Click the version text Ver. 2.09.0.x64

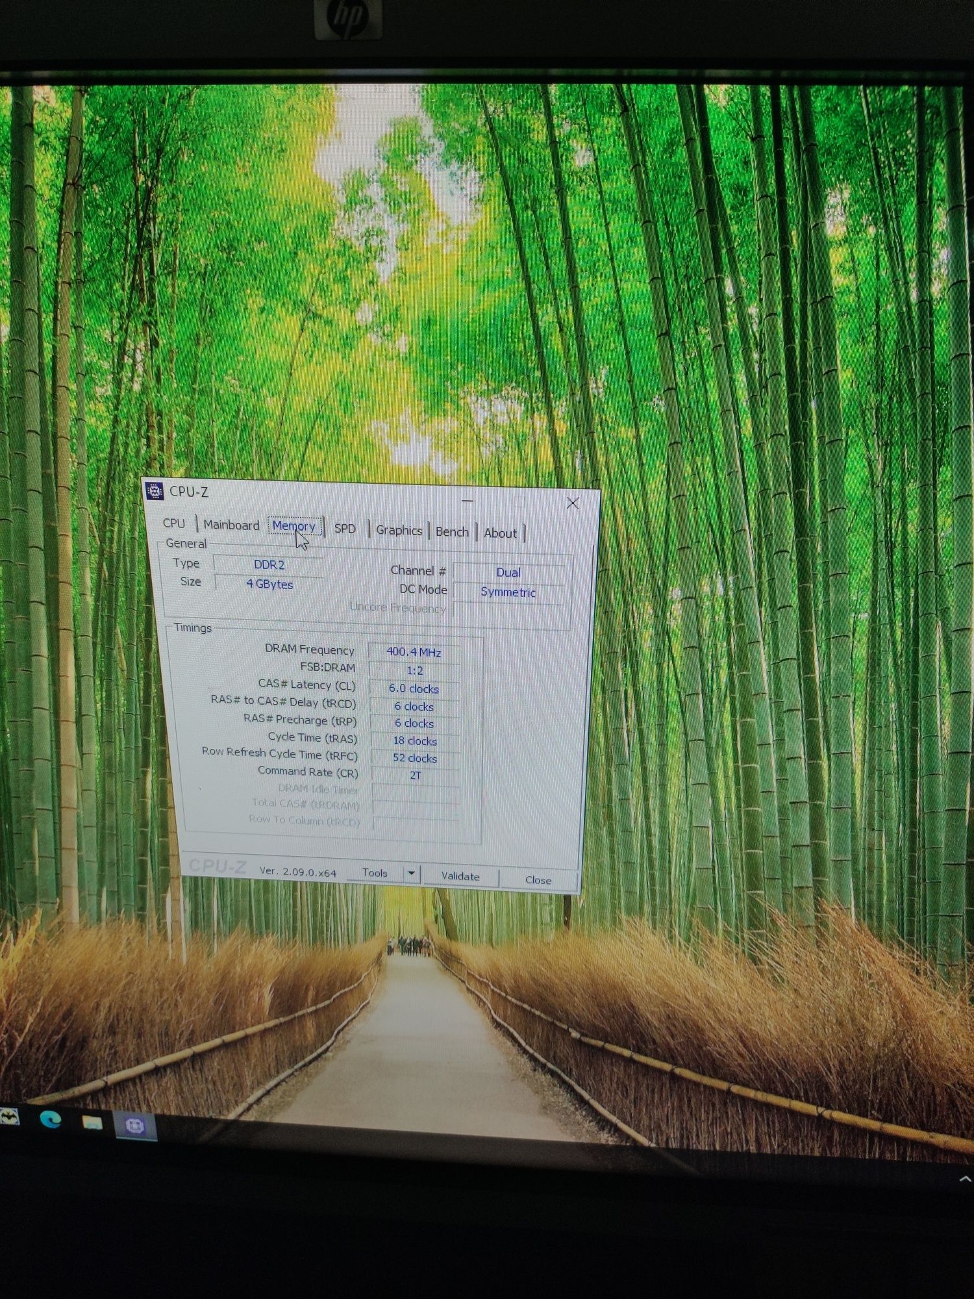tap(298, 871)
